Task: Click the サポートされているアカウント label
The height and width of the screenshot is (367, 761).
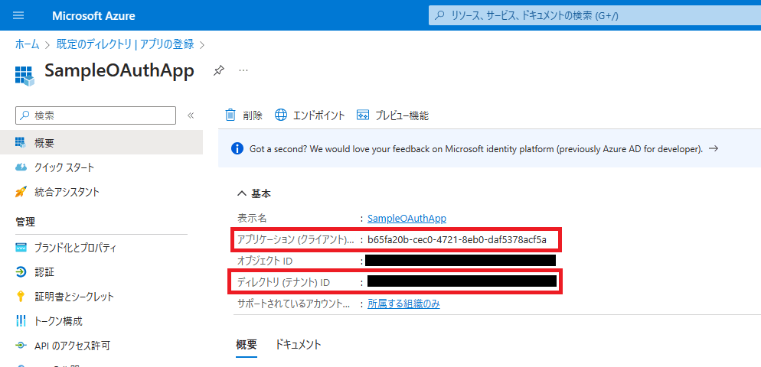Action: click(293, 304)
